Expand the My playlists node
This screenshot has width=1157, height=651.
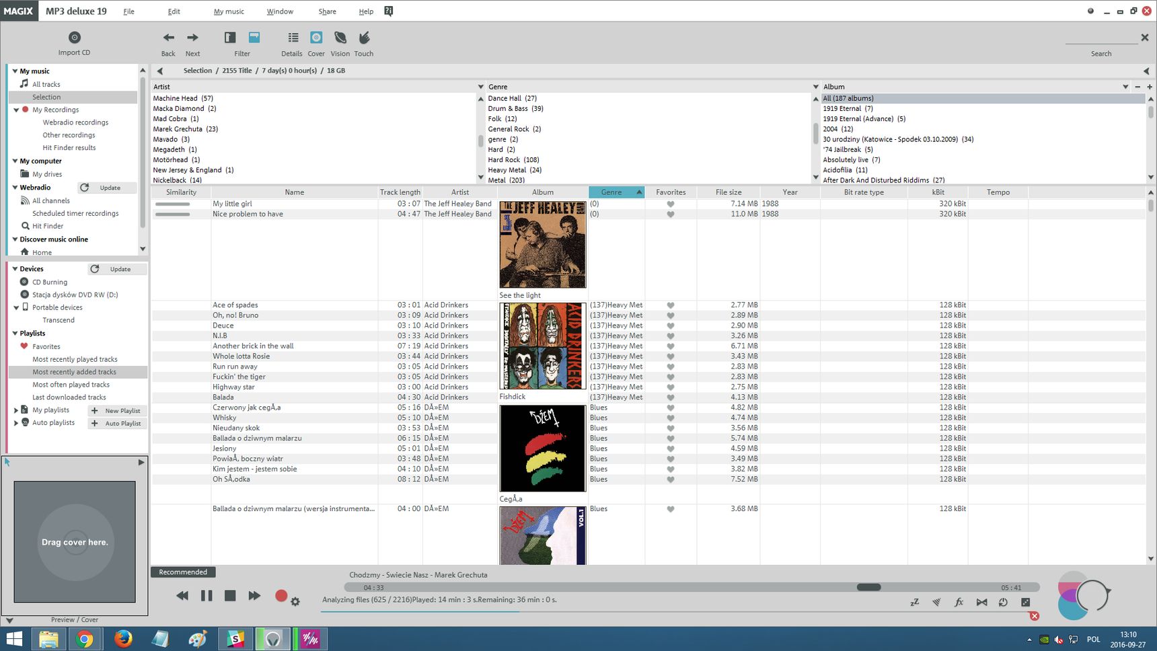pyautogui.click(x=16, y=410)
